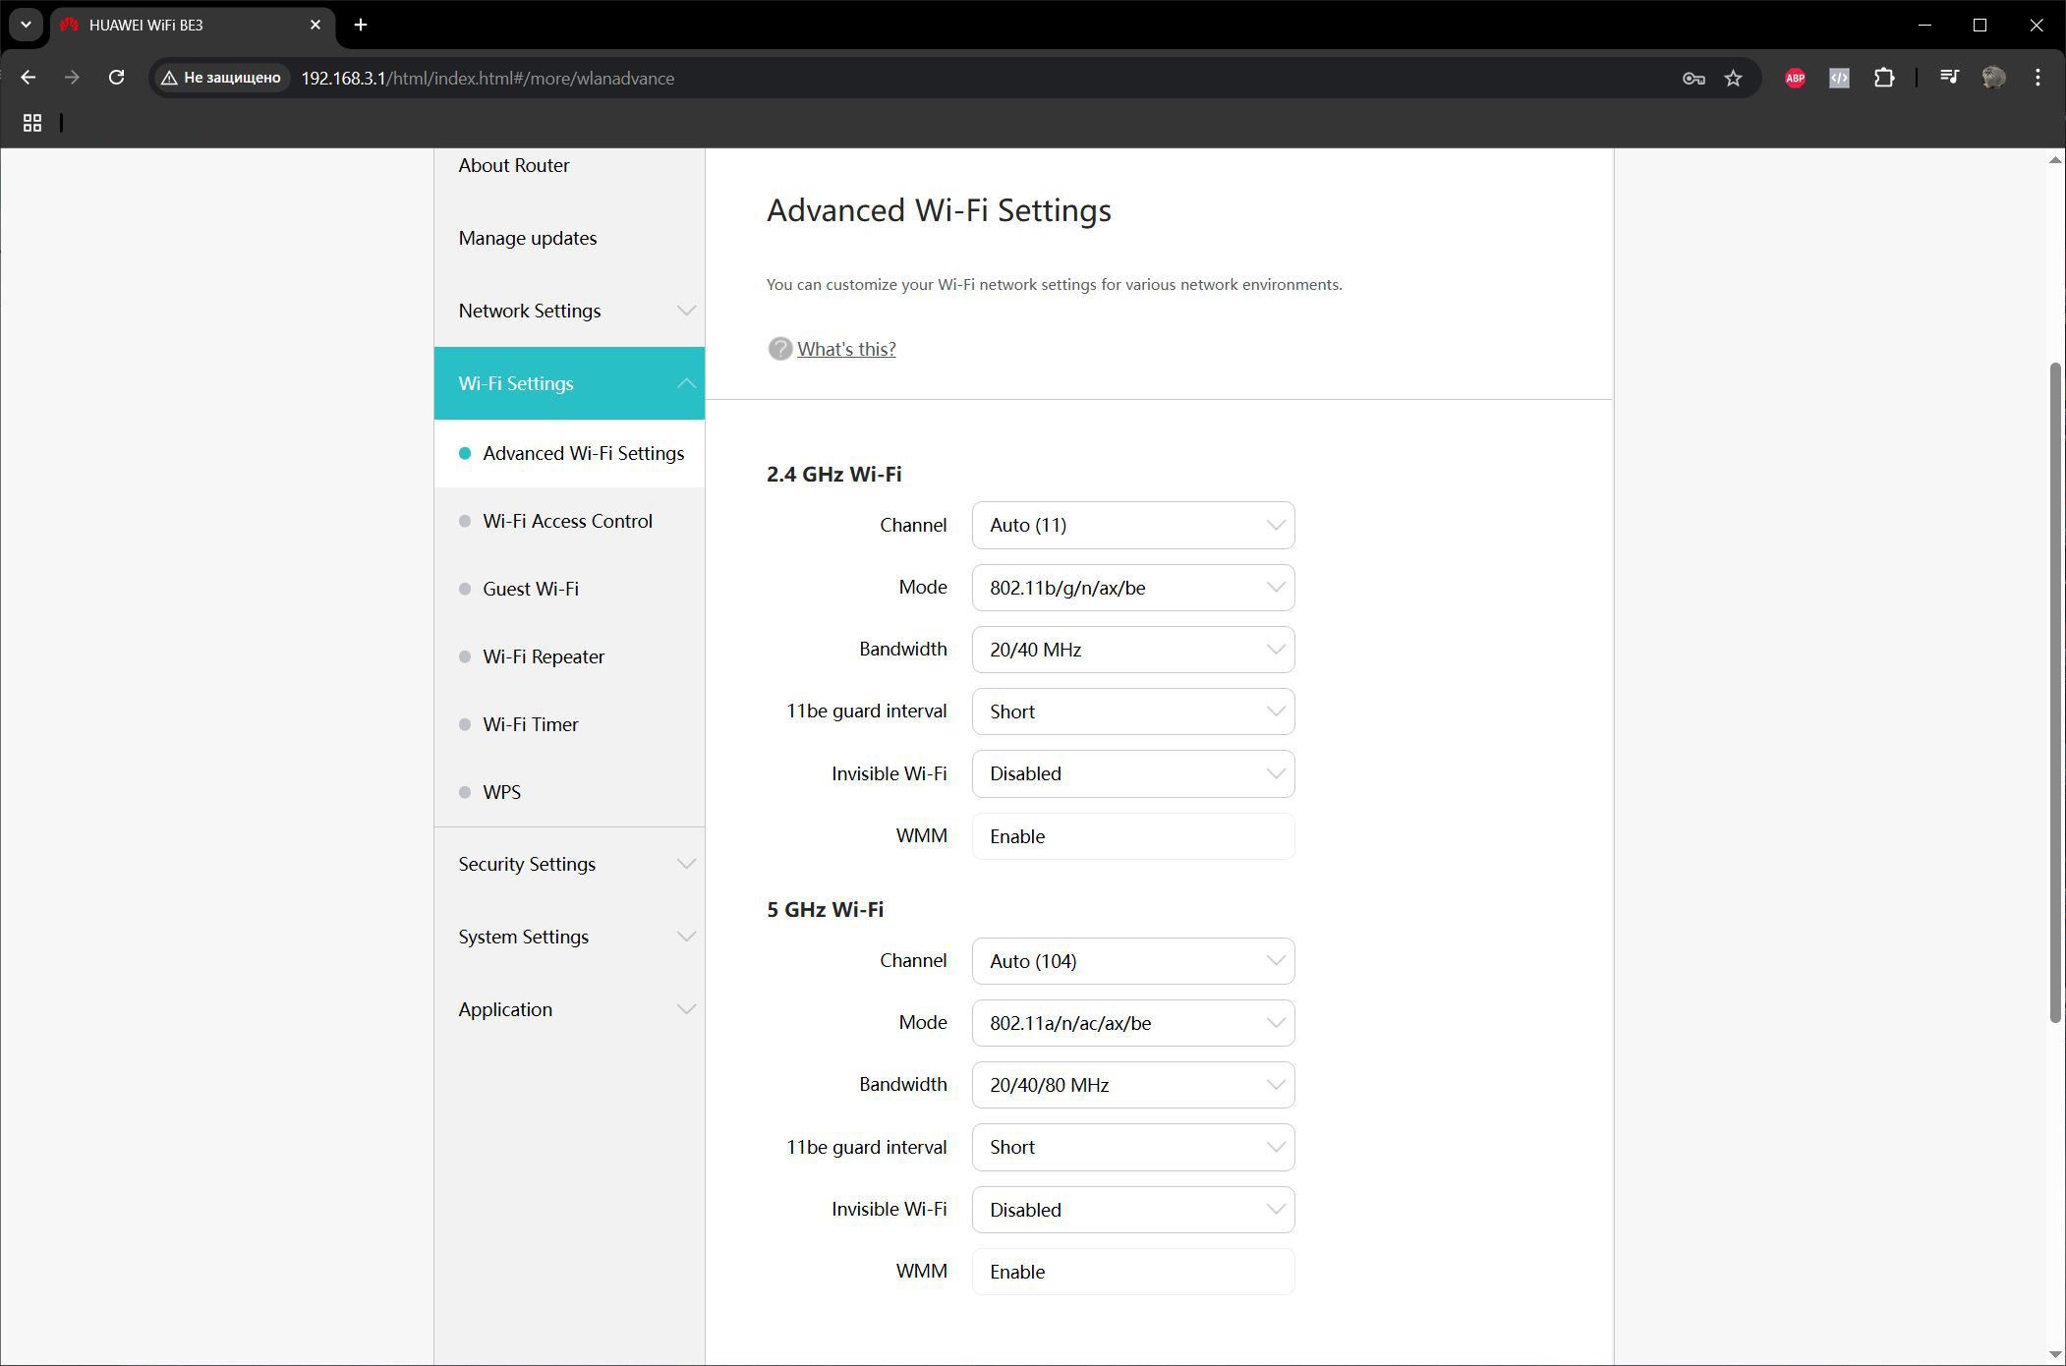Reload the router page
The width and height of the screenshot is (2066, 1366).
click(x=116, y=78)
